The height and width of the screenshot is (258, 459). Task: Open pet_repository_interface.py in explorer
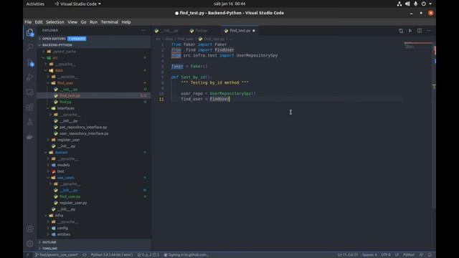coord(83,128)
